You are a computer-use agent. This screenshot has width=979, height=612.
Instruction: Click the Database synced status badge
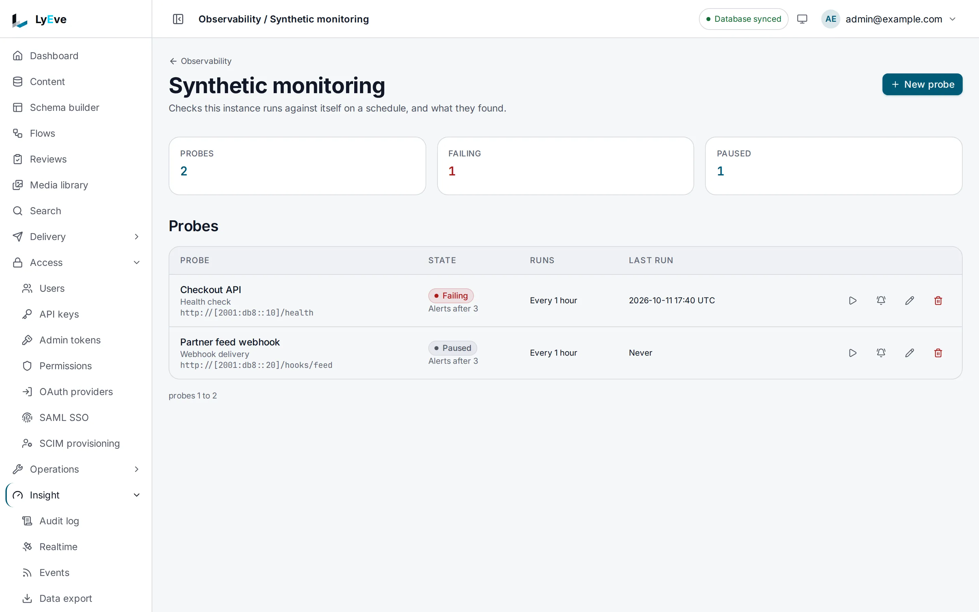click(743, 19)
